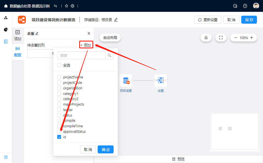Click the search magnifier in column picker
The image size is (263, 163).
109,56
